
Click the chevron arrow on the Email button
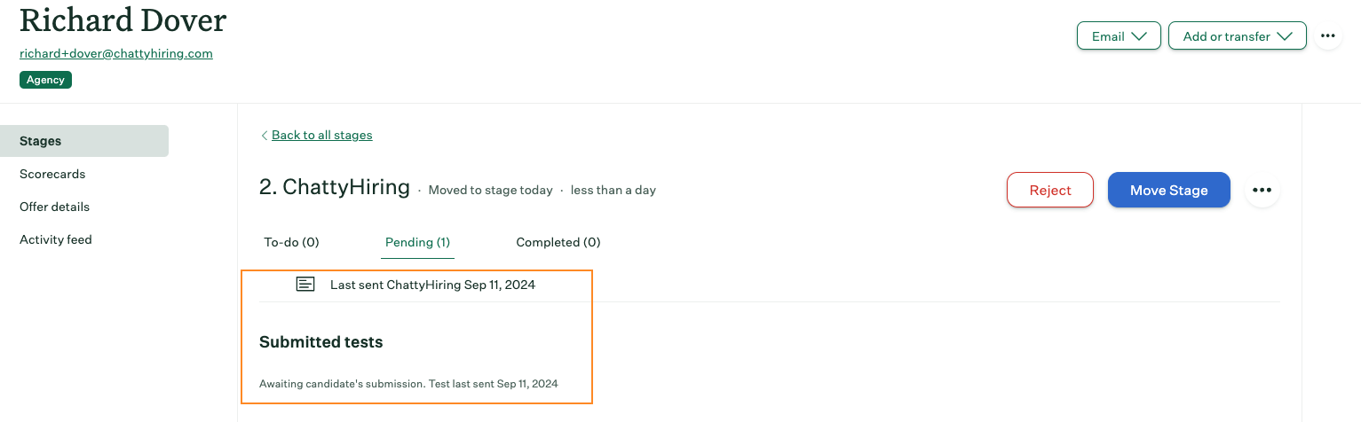[1140, 36]
